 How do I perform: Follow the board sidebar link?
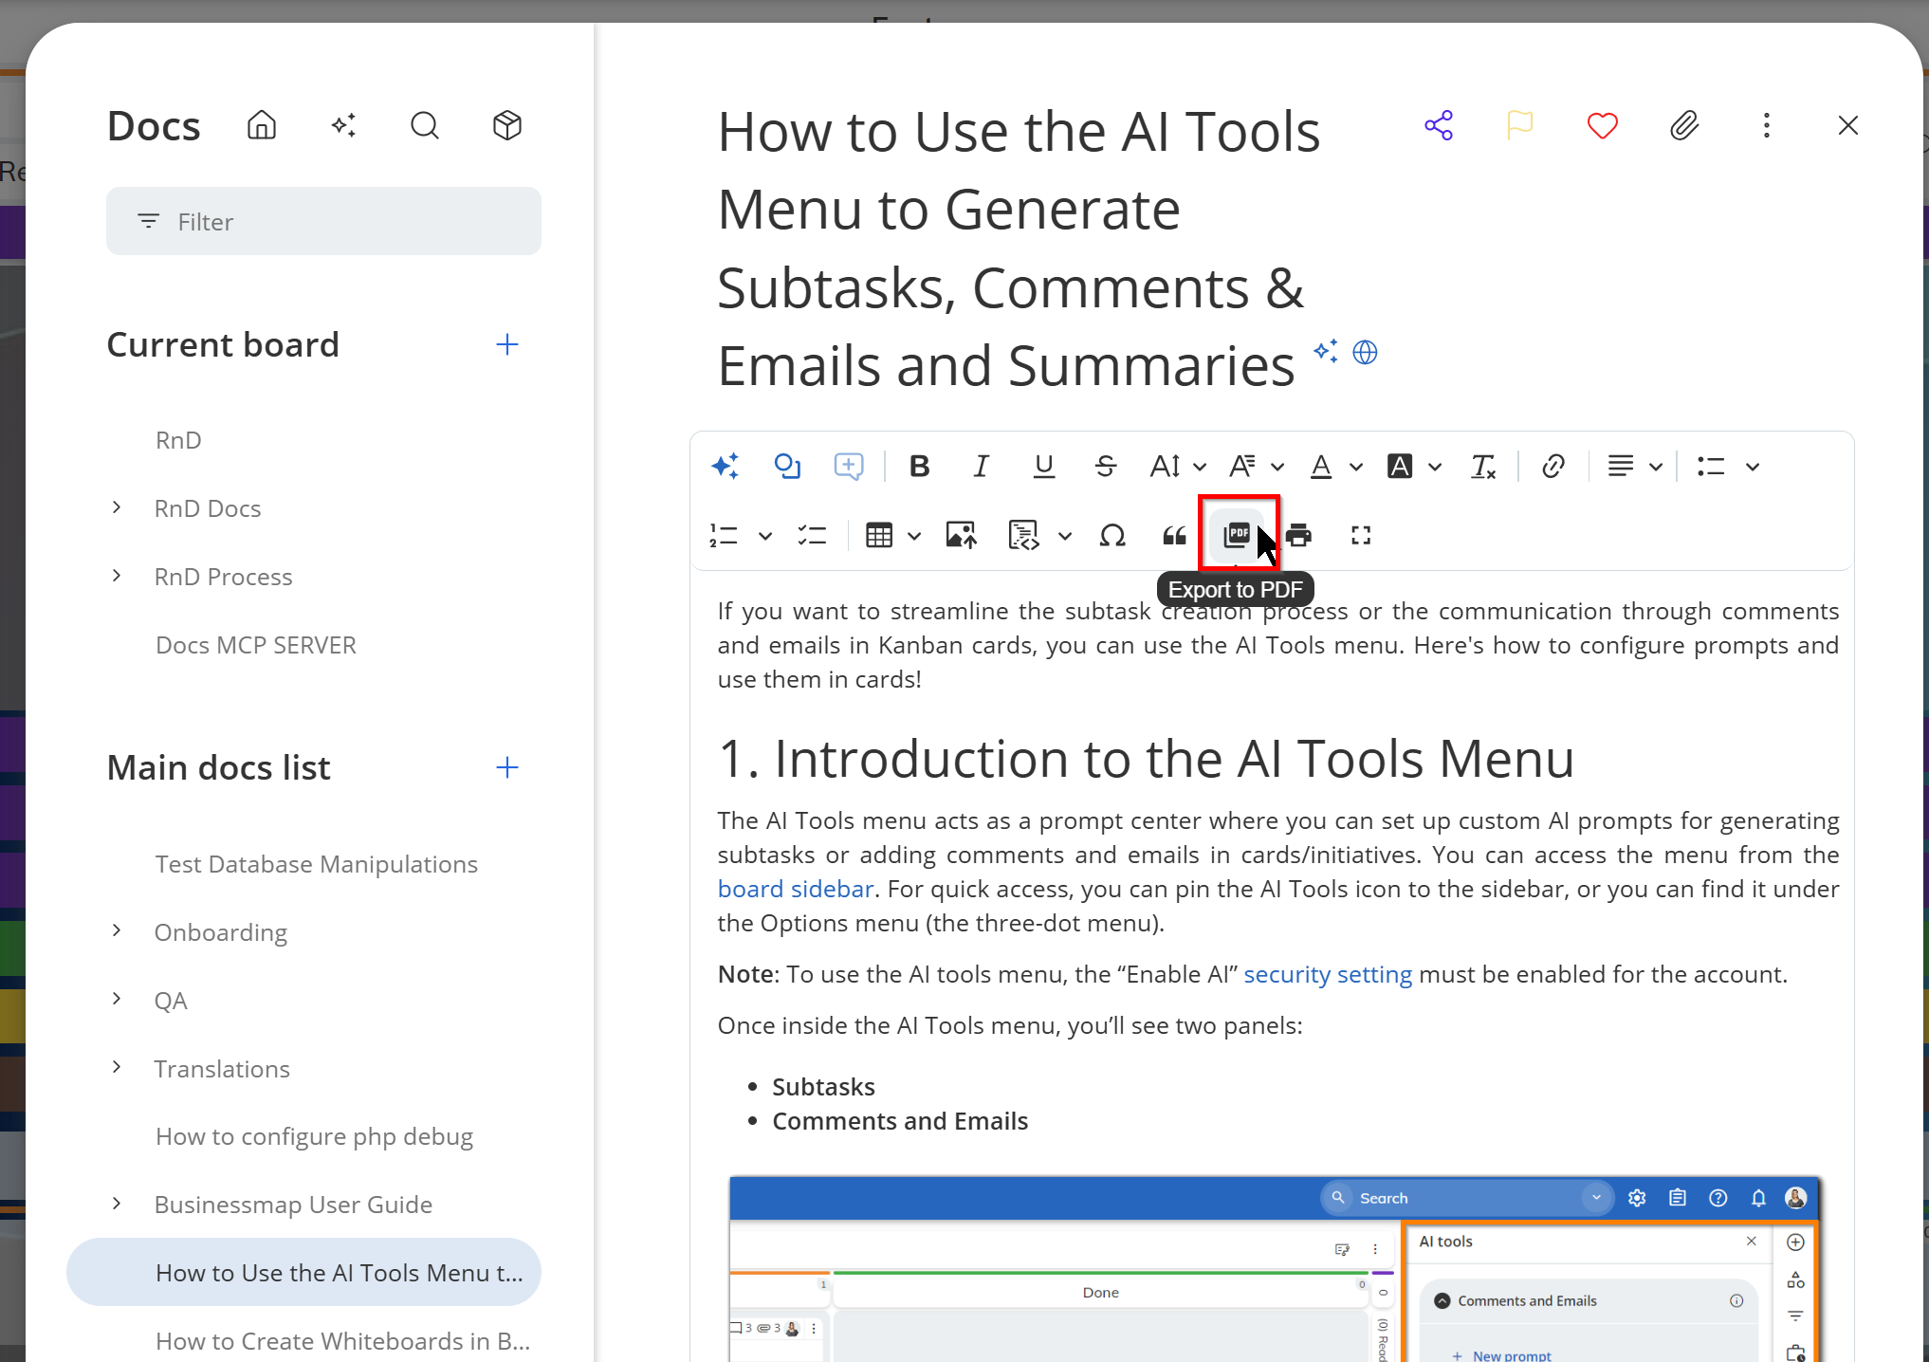tap(795, 889)
